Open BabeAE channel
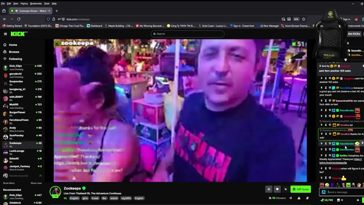This screenshot has height=205, width=364. pos(22,160)
